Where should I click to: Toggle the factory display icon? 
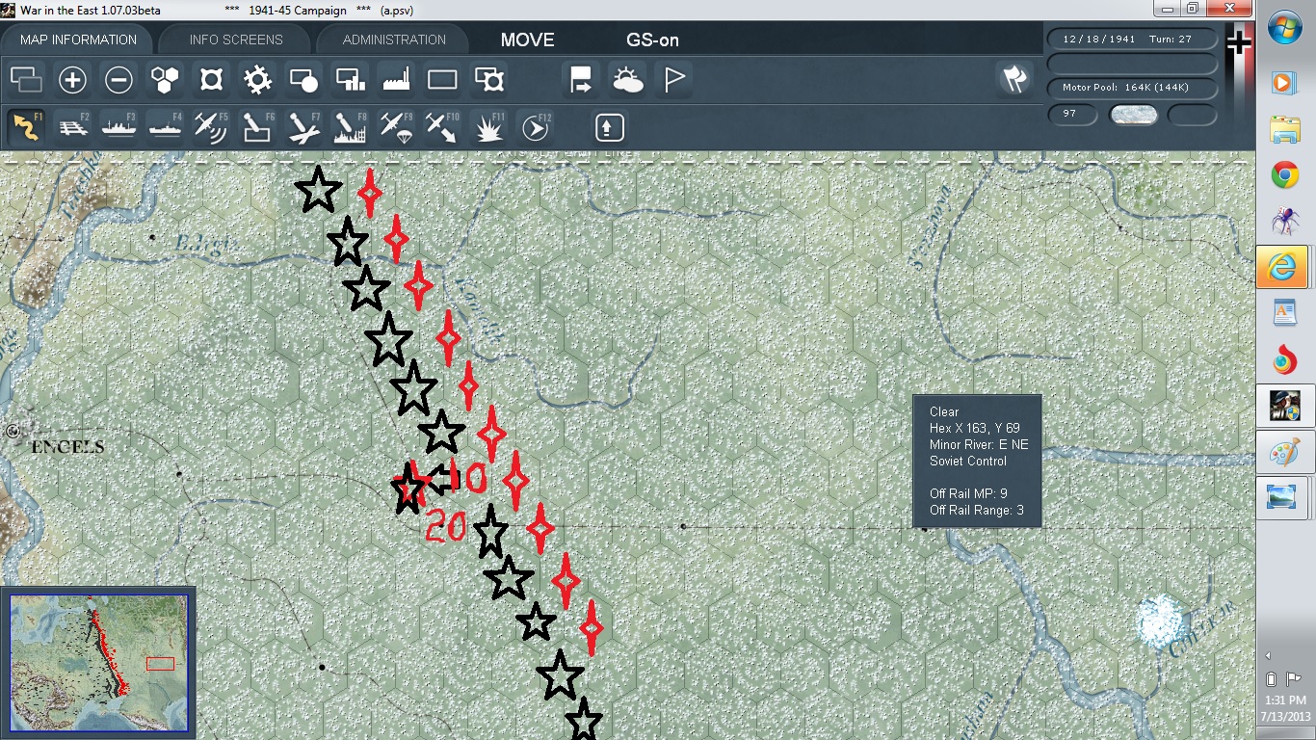(396, 79)
